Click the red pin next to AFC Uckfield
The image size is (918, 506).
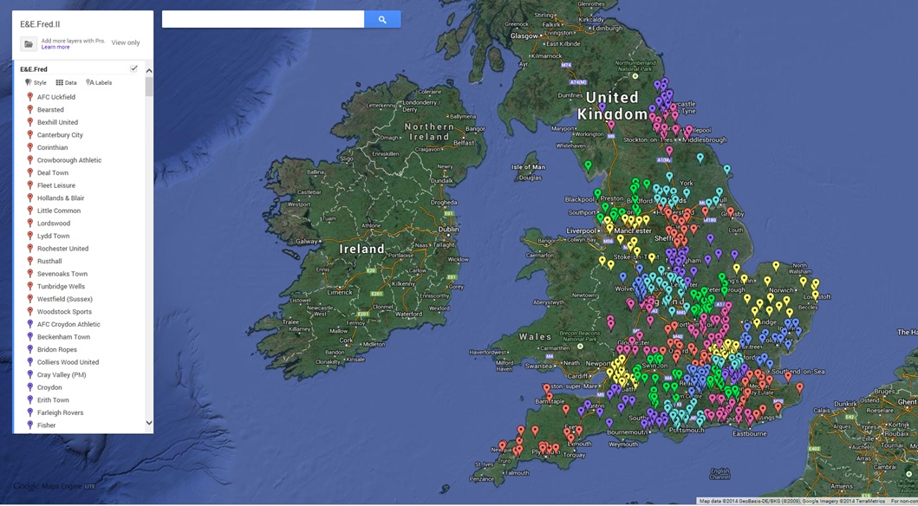click(x=30, y=97)
